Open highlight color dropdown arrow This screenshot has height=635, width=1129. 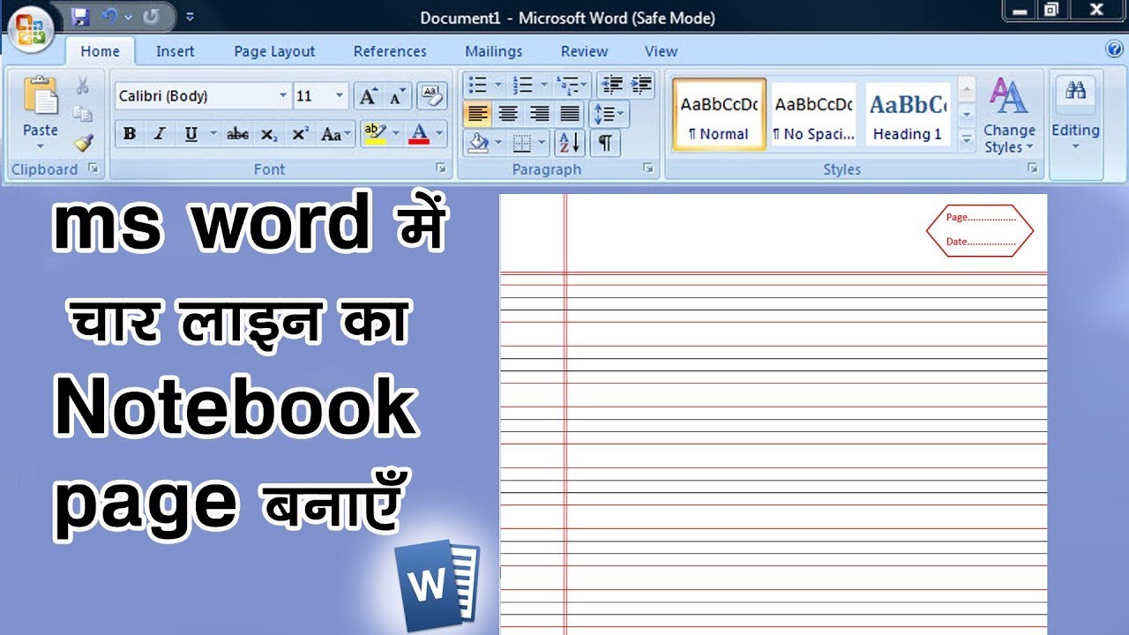click(395, 134)
